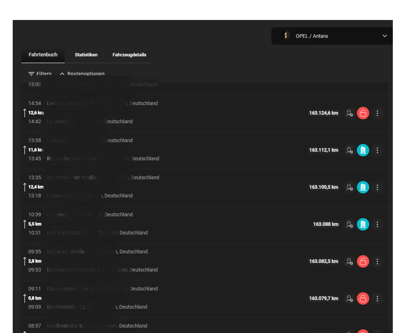Assign driver to the 163.079,7 km trip
This screenshot has width=395, height=333.
[350, 298]
